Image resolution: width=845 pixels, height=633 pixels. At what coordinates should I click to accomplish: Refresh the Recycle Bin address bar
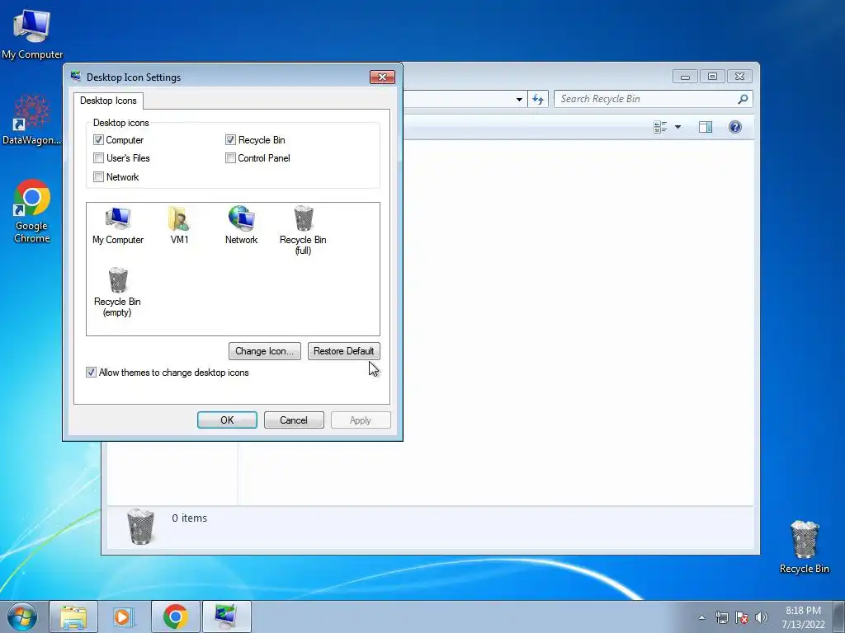(538, 99)
